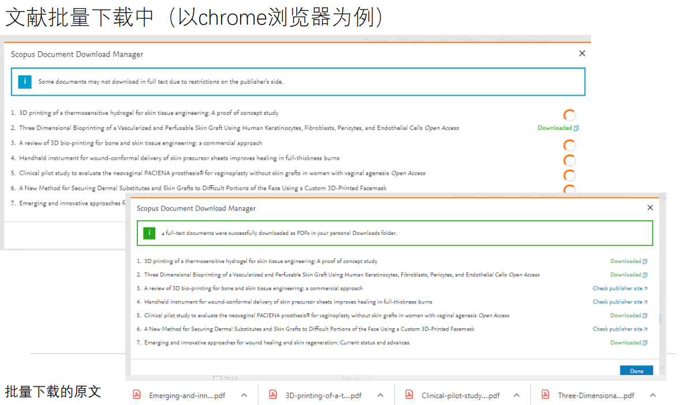Image resolution: width=695 pixels, height=405 pixels.
Task: Click the blue info icon in the in-progress dialog
Action: click(25, 81)
